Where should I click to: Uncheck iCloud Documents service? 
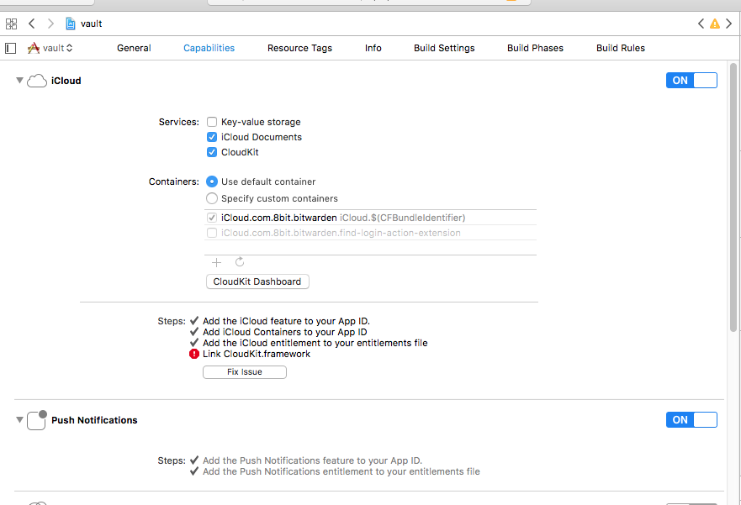click(212, 137)
